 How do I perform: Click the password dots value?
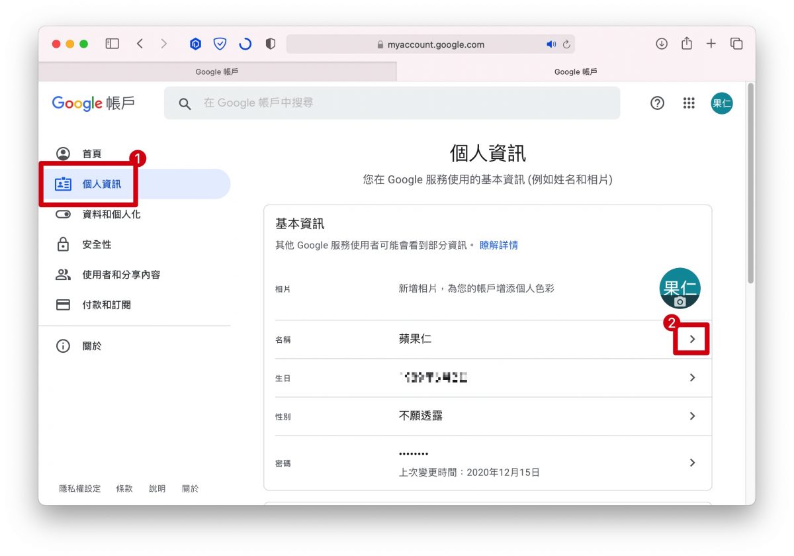coord(414,454)
